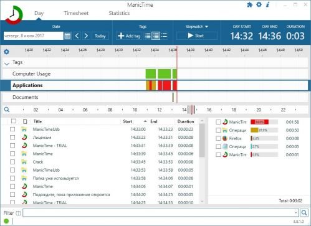Click the Add tag button
This screenshot has height=226, width=311.
pyautogui.click(x=129, y=36)
